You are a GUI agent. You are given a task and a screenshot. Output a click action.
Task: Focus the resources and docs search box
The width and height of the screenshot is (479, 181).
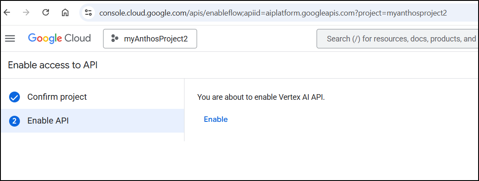click(398, 39)
